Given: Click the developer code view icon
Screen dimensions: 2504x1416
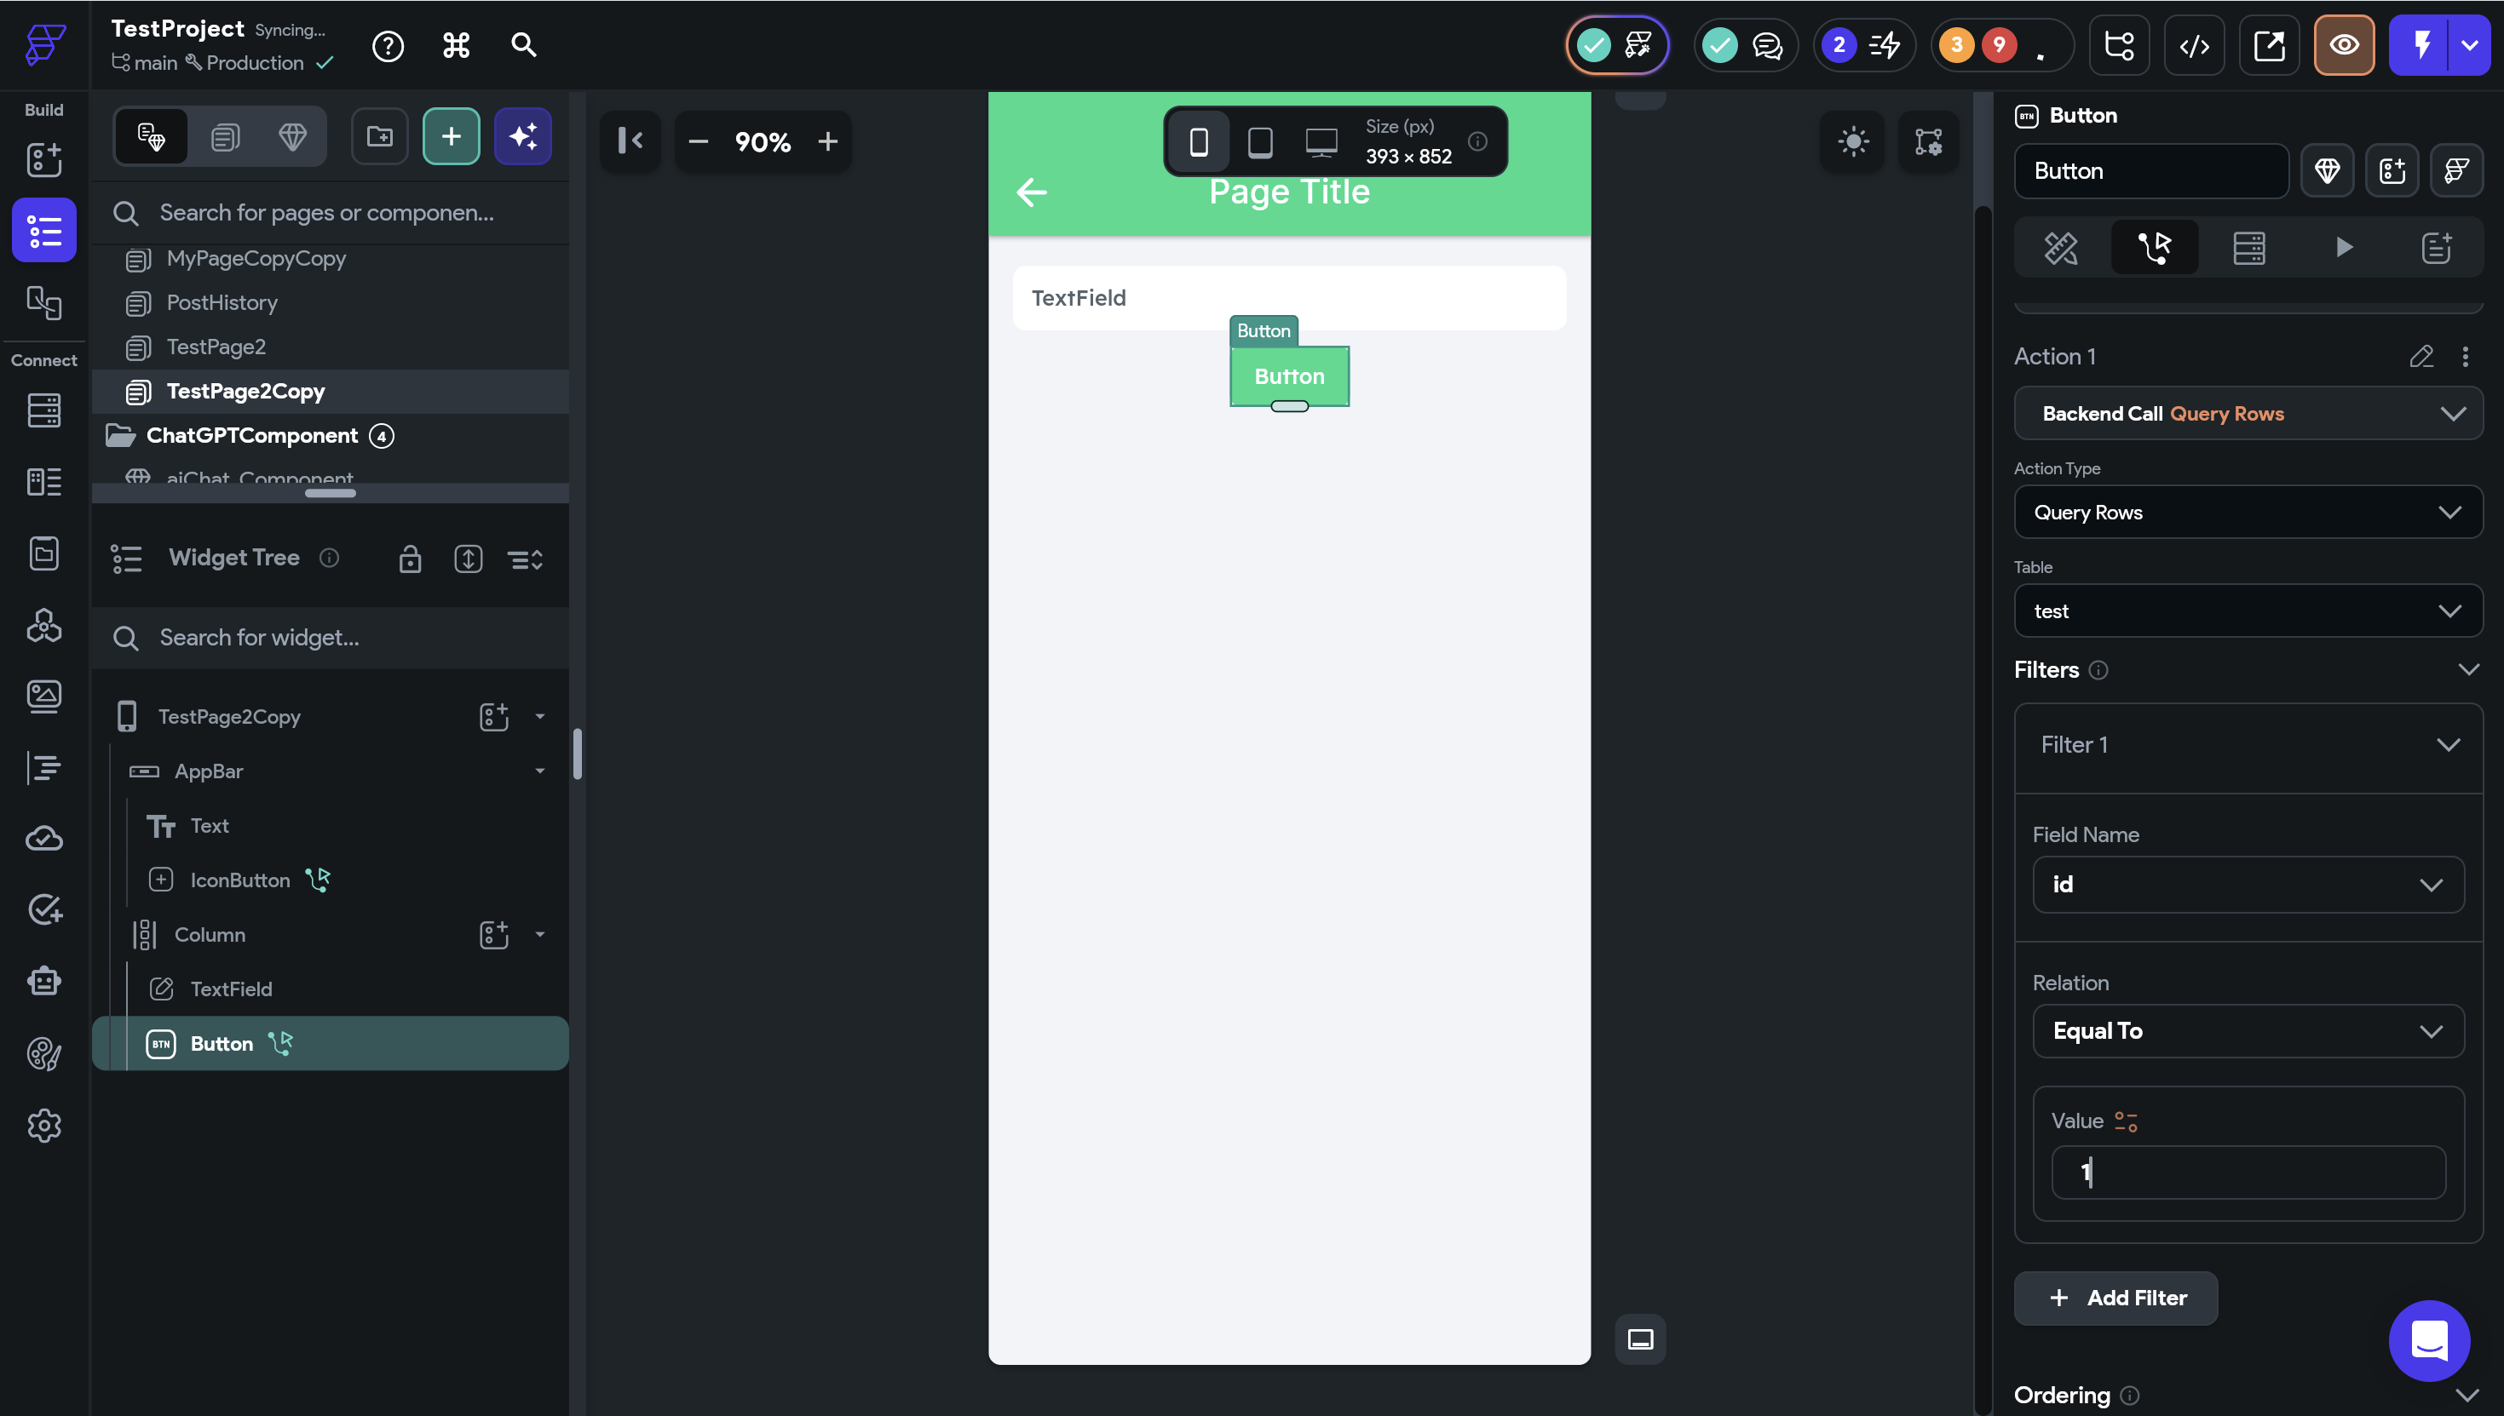Looking at the screenshot, I should [x=2194, y=45].
